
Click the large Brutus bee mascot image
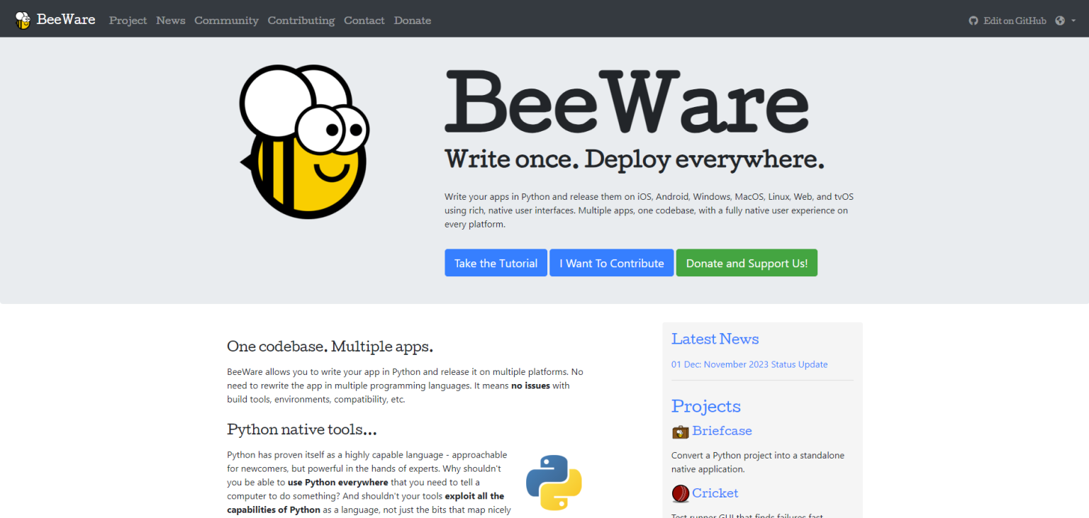coord(304,142)
